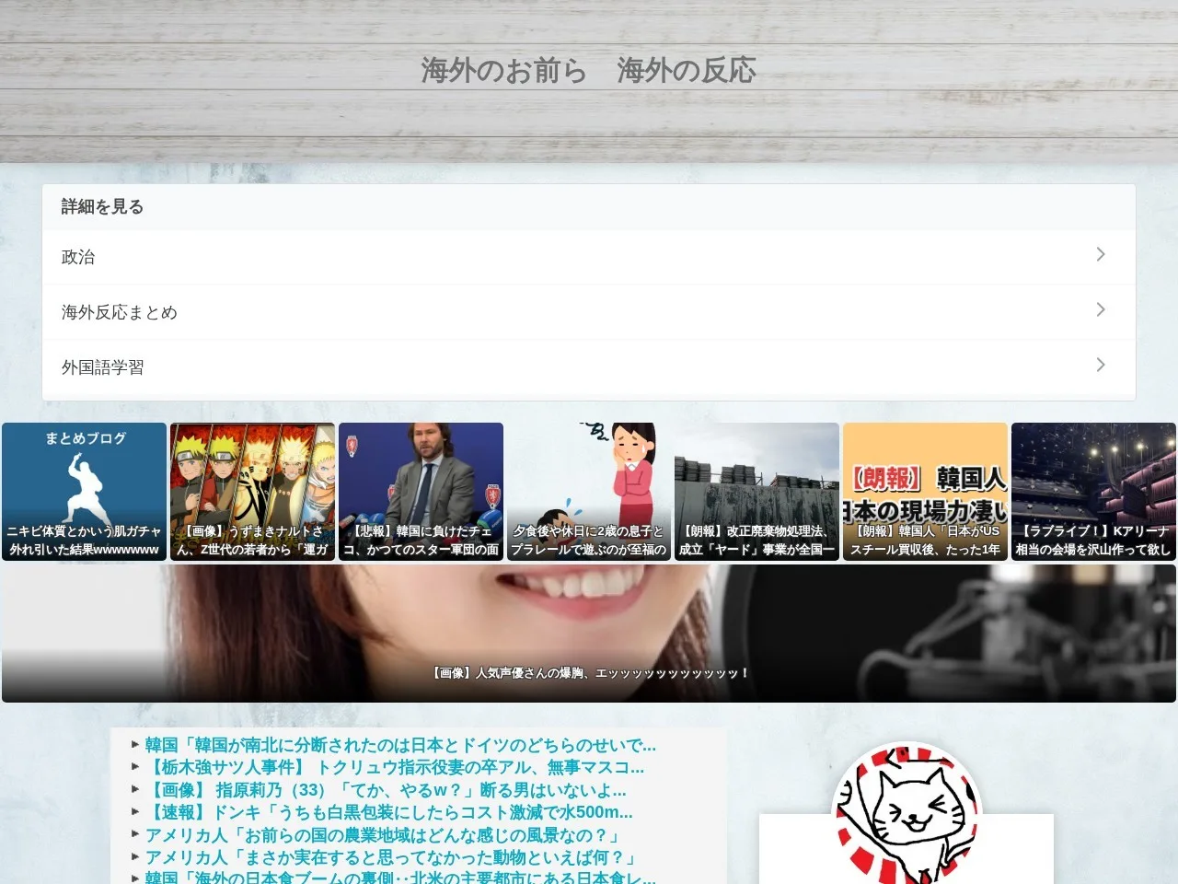
Task: Open link 【速報】ドンキ 白黒包装
Action: (x=388, y=812)
